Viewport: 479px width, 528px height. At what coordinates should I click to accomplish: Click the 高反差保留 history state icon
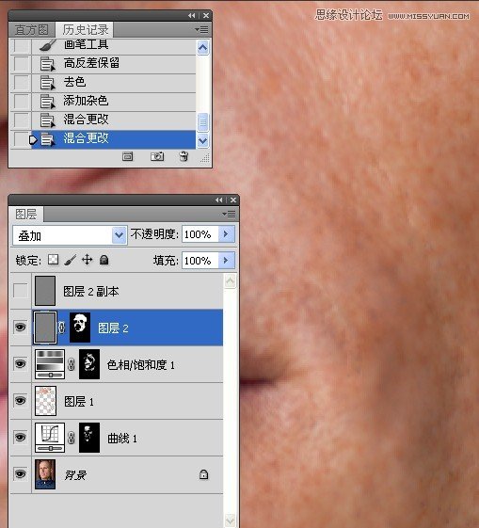click(47, 64)
